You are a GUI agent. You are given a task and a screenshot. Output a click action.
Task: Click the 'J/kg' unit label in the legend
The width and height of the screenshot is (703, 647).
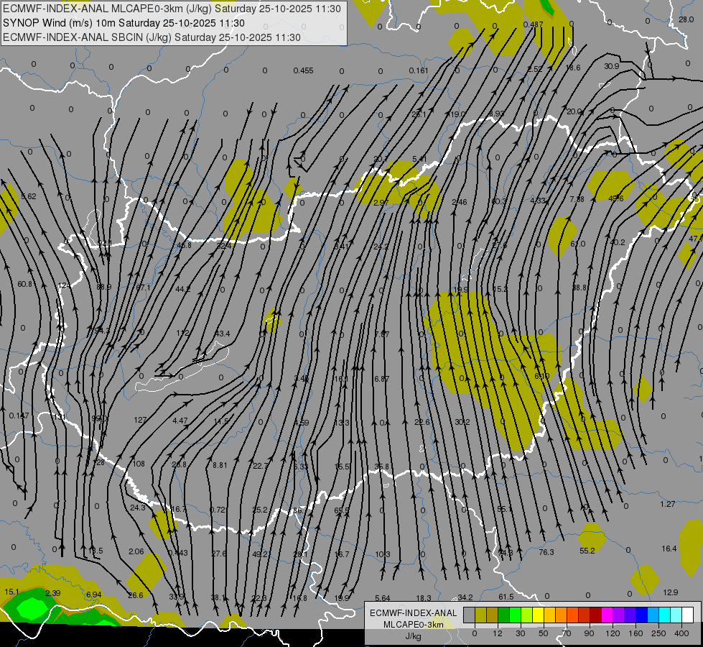click(x=414, y=636)
